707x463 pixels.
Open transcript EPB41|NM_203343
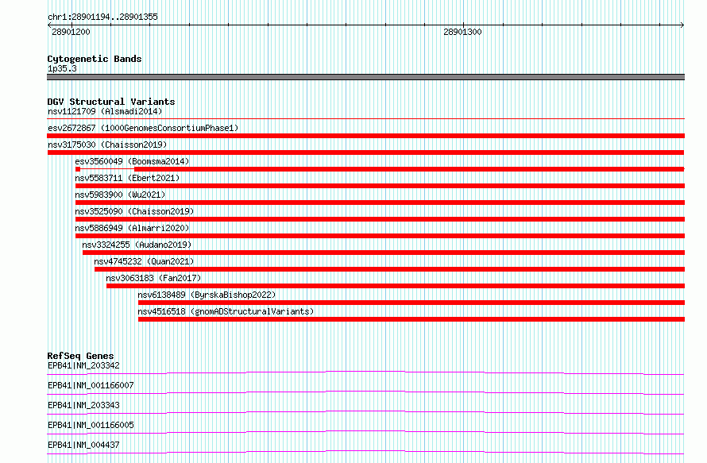pos(84,405)
